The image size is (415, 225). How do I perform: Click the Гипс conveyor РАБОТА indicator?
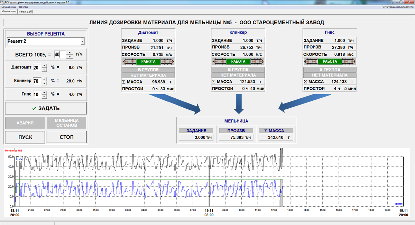tap(329, 62)
